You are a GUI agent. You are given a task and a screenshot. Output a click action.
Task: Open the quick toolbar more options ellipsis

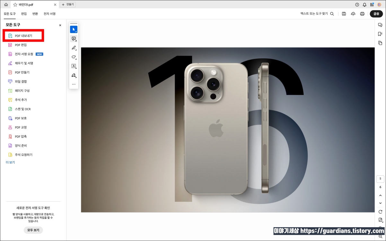tap(74, 84)
